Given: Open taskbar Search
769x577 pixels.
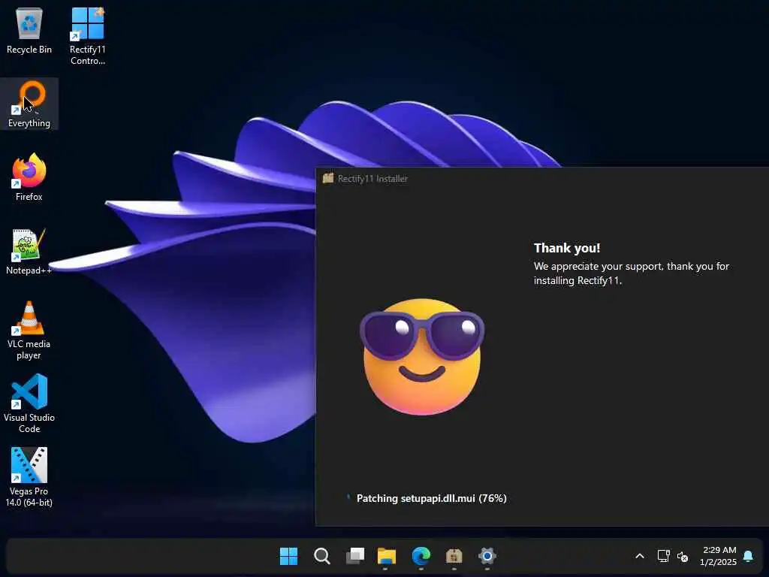Looking at the screenshot, I should coord(321,556).
